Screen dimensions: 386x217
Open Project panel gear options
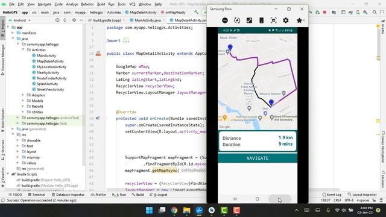pos(74,20)
